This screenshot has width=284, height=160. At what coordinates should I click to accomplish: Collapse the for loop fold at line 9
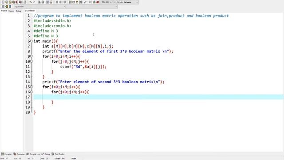tap(32, 56)
